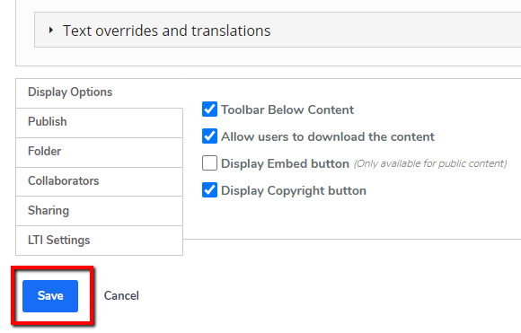Select the Folder tab
The width and height of the screenshot is (521, 333).
99,152
